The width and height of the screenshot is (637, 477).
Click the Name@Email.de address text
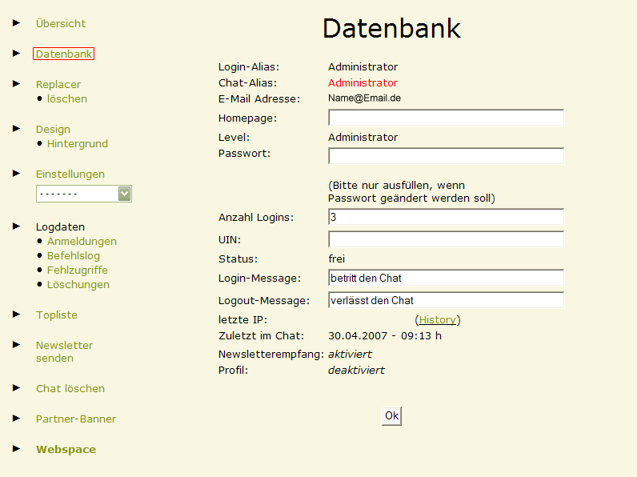(x=364, y=98)
